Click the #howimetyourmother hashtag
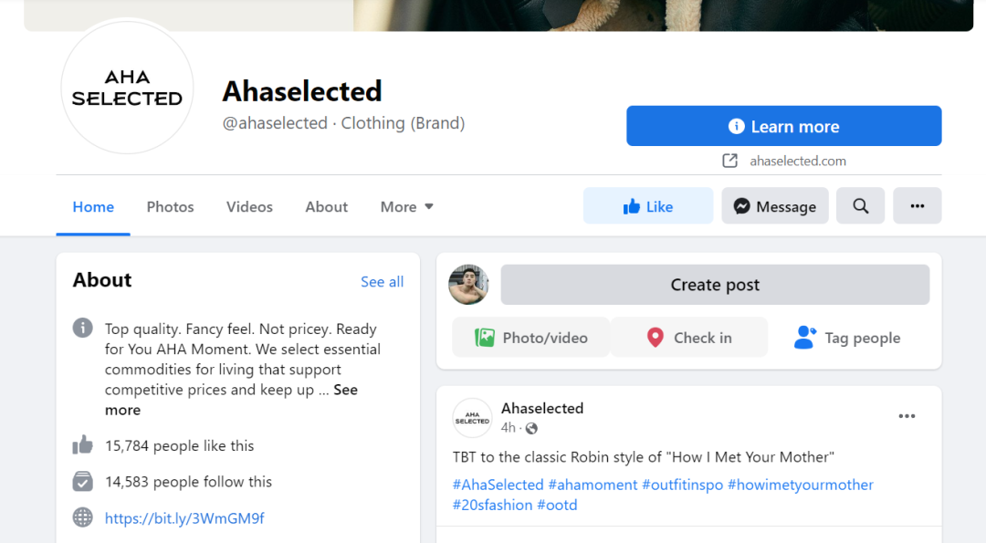This screenshot has height=543, width=986. (800, 485)
